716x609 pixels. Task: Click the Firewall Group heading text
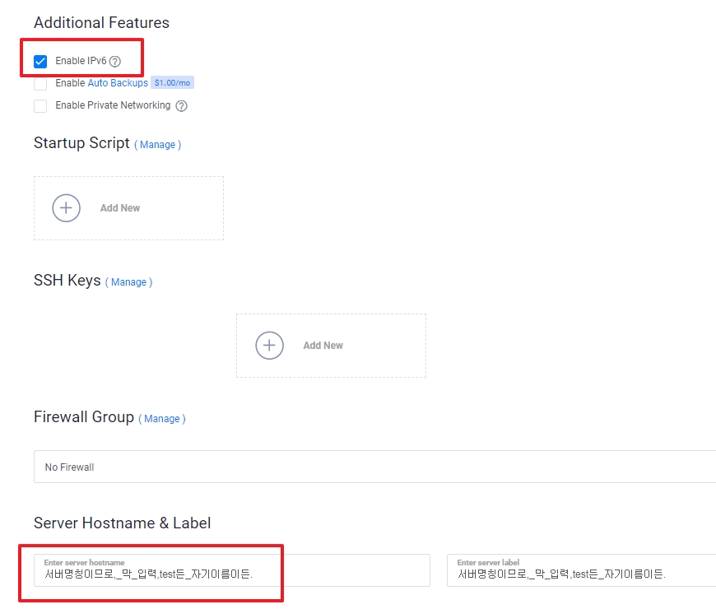pos(84,416)
